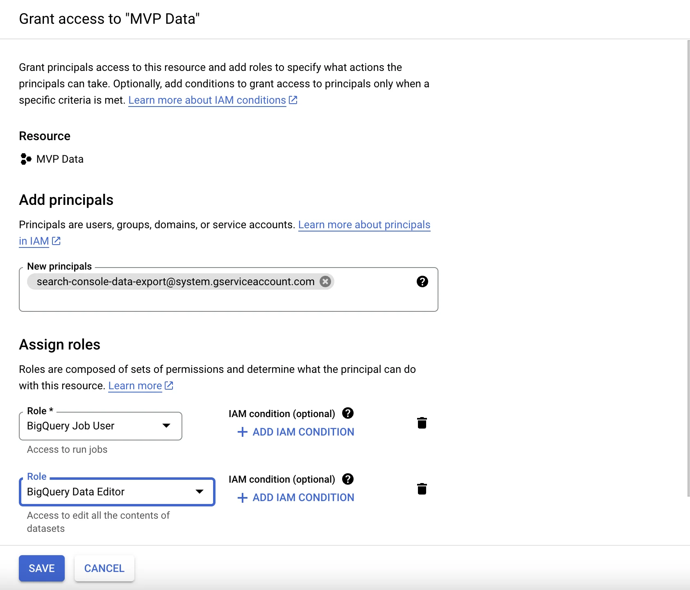Click external link icon beside 'in IAM'
Screen dimensions: 690x590
point(57,241)
